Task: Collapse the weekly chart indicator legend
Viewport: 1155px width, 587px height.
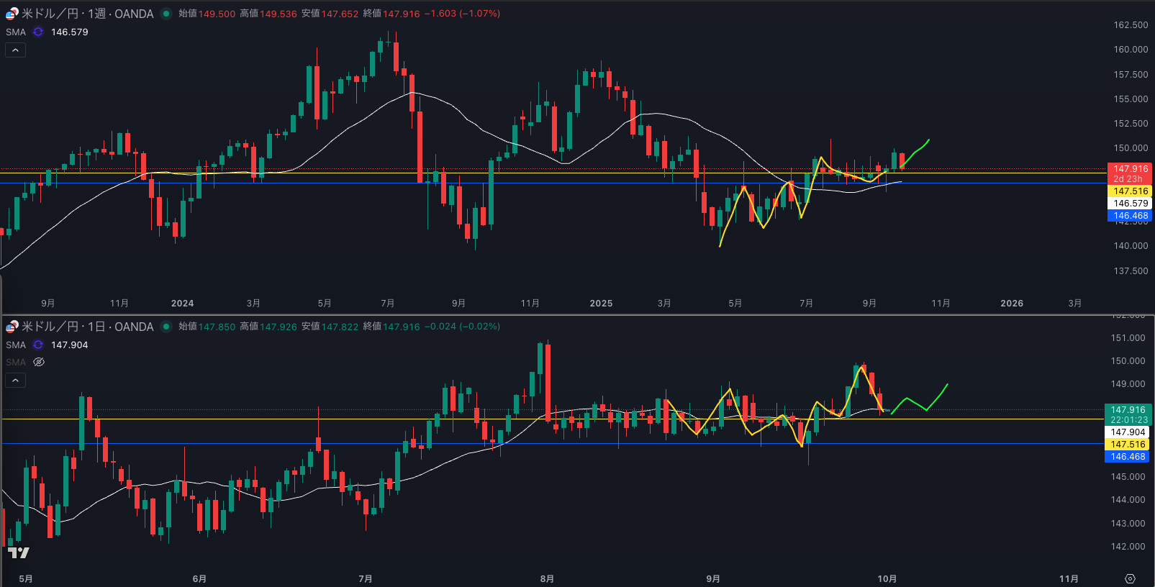Action: 15,50
